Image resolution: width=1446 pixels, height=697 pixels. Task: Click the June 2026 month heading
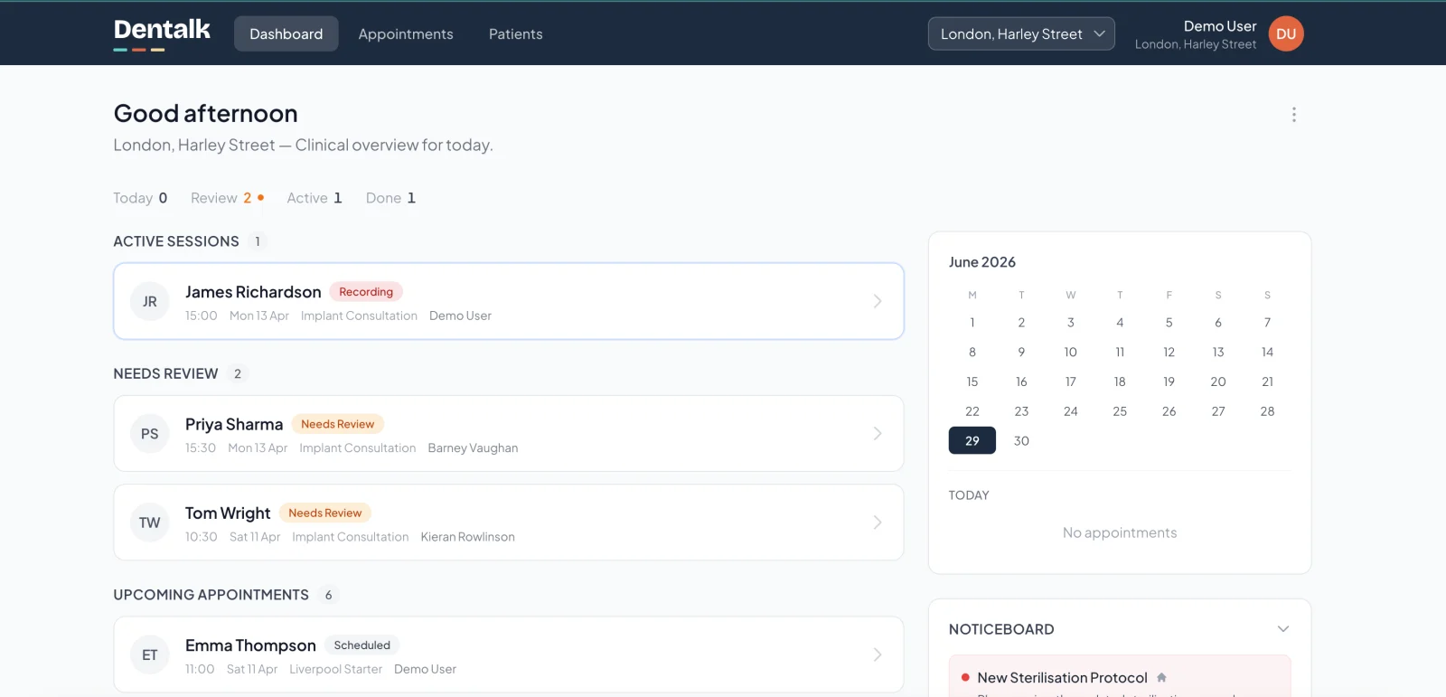click(982, 262)
